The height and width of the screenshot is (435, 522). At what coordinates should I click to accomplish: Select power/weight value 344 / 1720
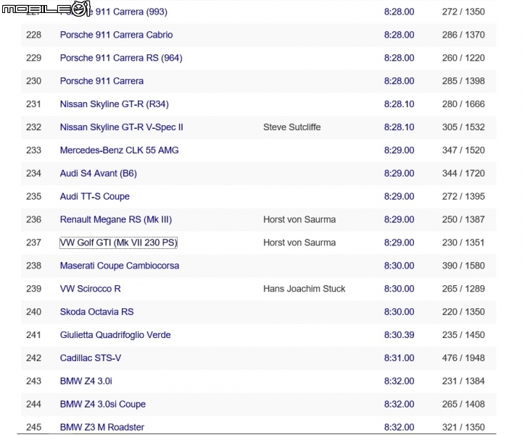[463, 174]
